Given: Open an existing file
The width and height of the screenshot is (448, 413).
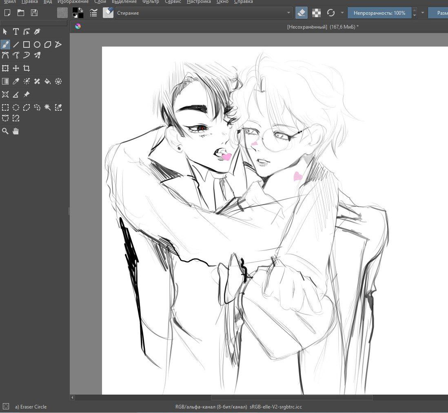Looking at the screenshot, I should click(x=20, y=13).
